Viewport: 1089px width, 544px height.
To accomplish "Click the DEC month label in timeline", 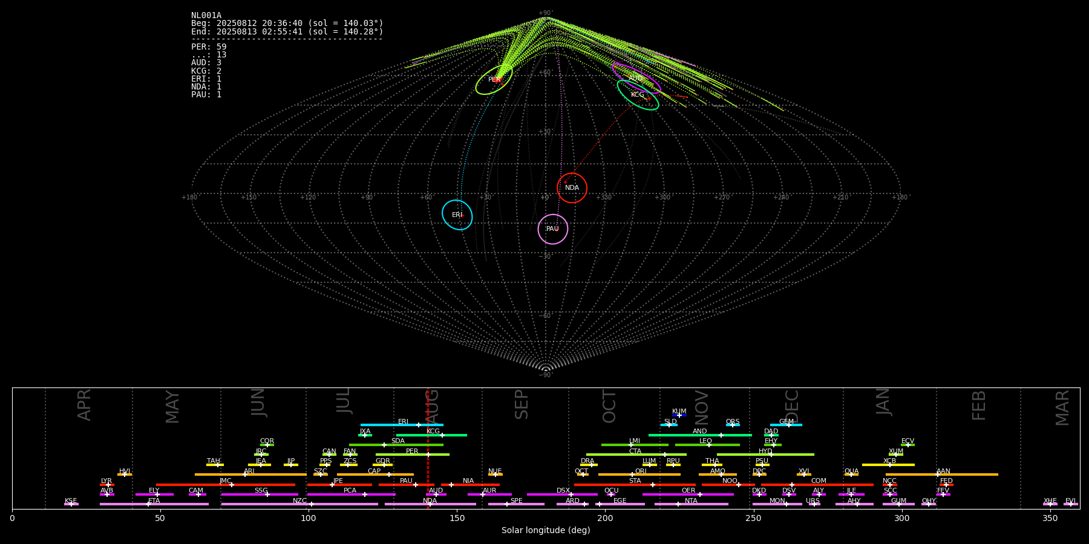I will point(792,406).
